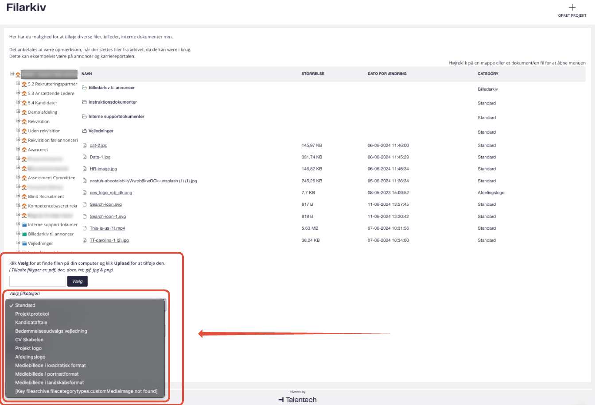This screenshot has width=595, height=405.
Task: Choose Kandidataftale file category
Action: tap(85, 323)
